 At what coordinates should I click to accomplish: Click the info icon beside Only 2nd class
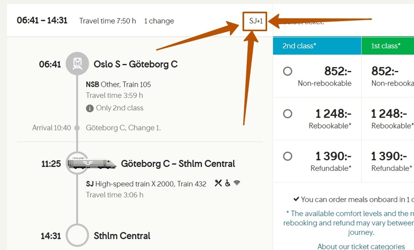89,108
